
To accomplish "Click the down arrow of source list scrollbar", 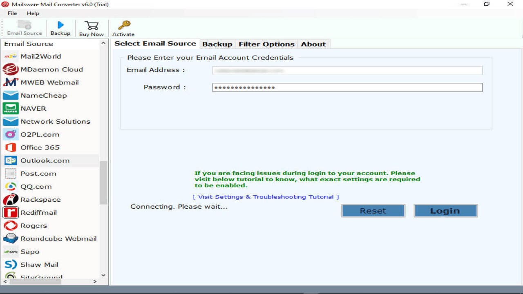I will (103, 275).
